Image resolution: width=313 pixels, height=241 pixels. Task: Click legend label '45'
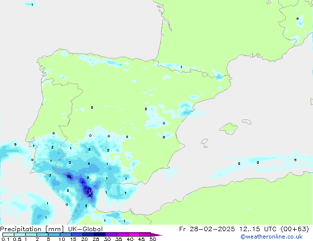141,239
